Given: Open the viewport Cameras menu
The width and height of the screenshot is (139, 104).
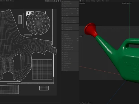Looking at the screenshot, I should (88, 1).
